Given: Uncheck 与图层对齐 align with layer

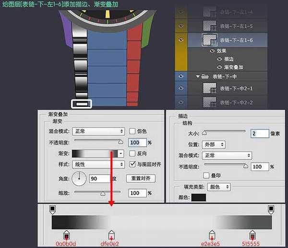Looking at the screenshot, I should [132, 165].
